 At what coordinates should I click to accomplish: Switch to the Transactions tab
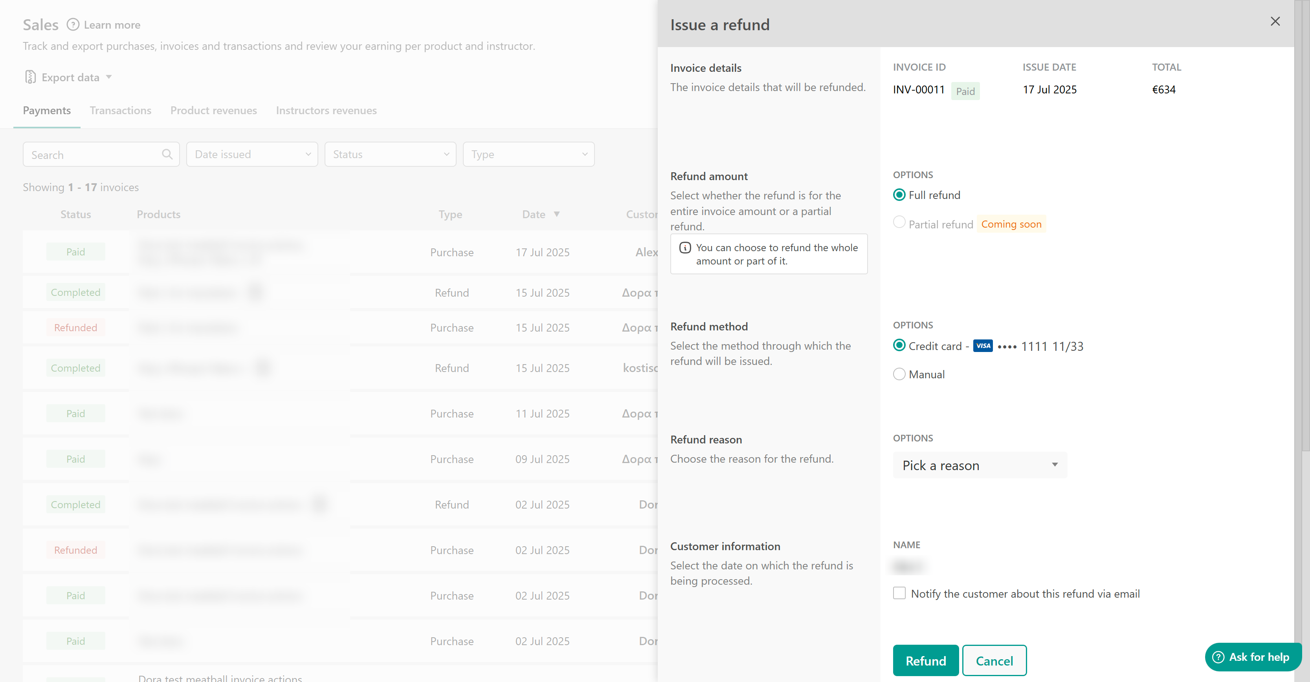coord(121,111)
